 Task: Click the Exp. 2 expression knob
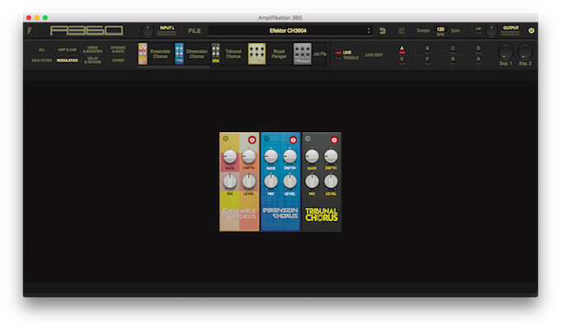(526, 52)
